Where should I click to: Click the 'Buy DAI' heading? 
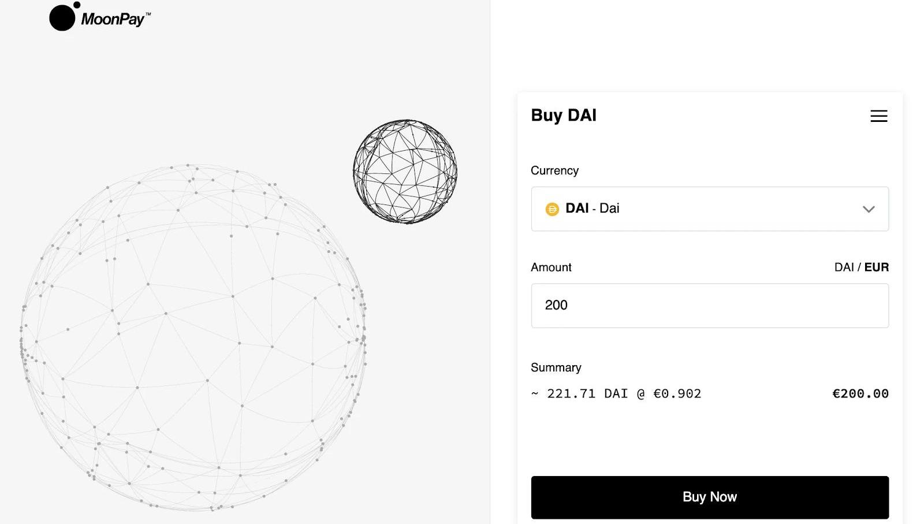pos(563,116)
